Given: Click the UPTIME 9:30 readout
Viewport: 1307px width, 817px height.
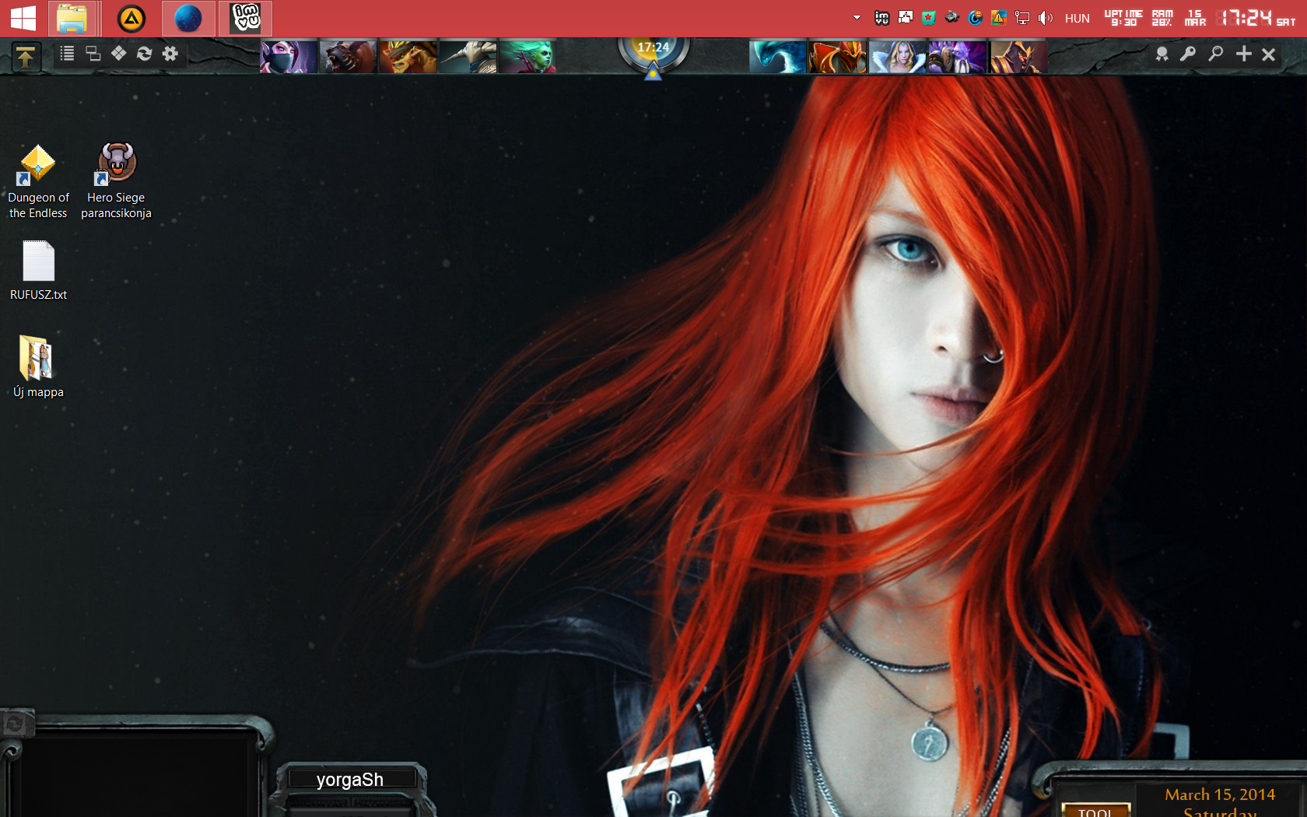Looking at the screenshot, I should 1123,18.
